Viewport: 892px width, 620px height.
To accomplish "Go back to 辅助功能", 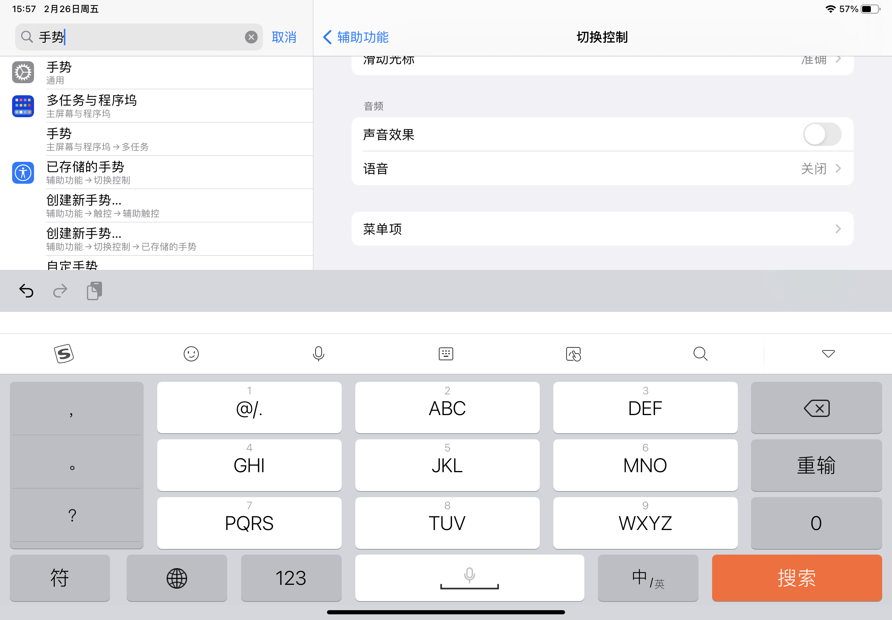I will [x=355, y=37].
